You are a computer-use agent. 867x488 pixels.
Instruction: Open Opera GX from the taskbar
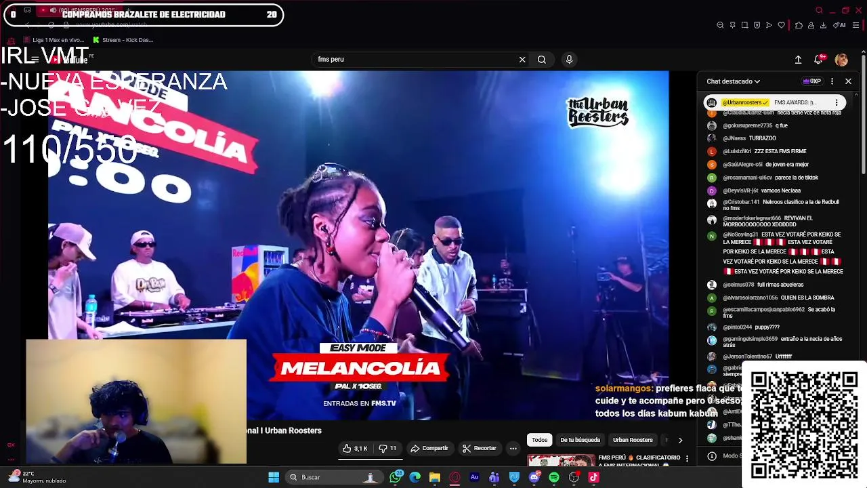[x=454, y=477]
